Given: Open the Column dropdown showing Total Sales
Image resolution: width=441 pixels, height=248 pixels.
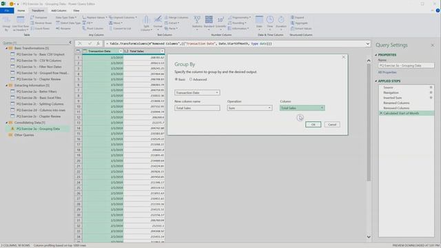Looking at the screenshot, I should click(x=302, y=108).
